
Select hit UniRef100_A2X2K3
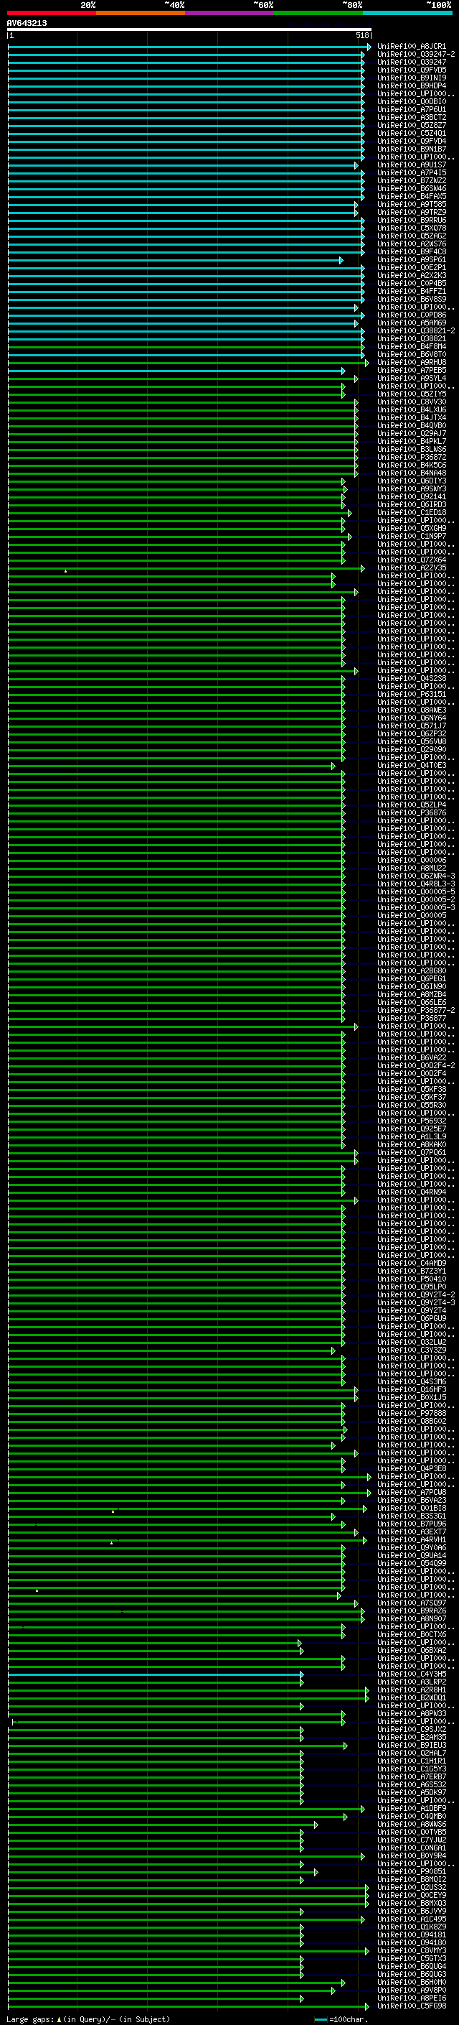pos(411,276)
